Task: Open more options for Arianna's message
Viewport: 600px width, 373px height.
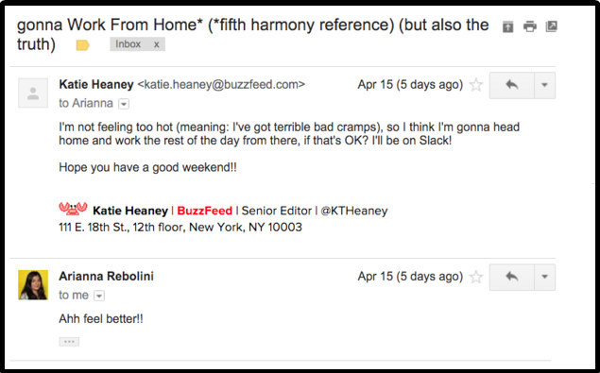Action: 544,277
